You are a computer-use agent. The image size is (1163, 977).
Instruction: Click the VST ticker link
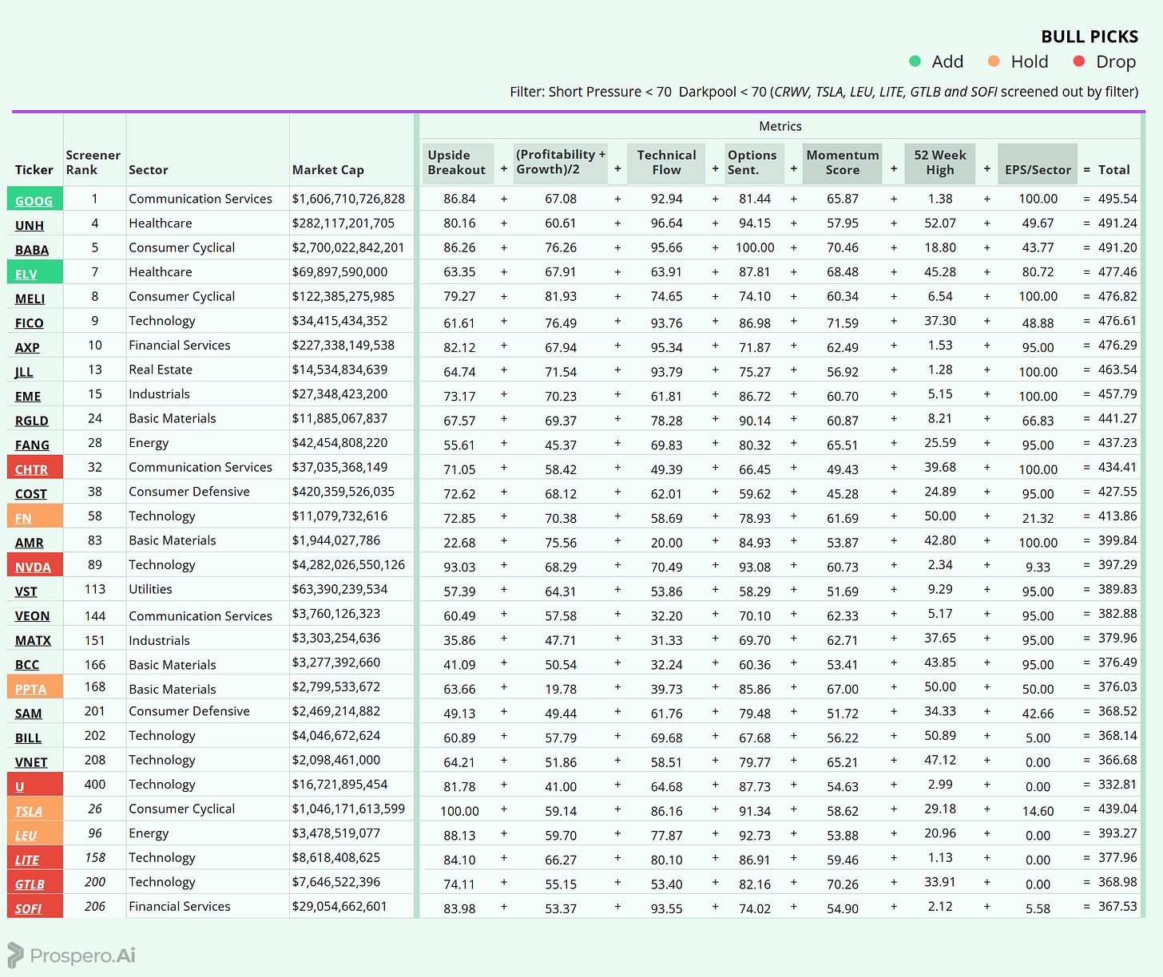click(x=26, y=591)
